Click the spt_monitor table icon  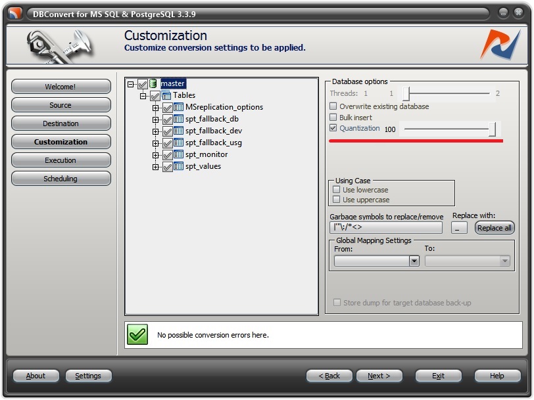(178, 154)
